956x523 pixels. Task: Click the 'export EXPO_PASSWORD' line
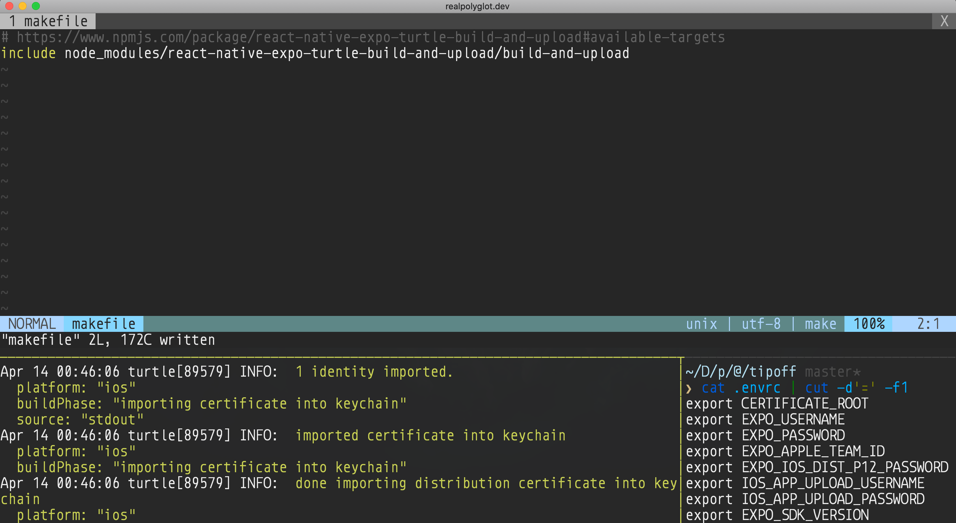click(x=765, y=435)
